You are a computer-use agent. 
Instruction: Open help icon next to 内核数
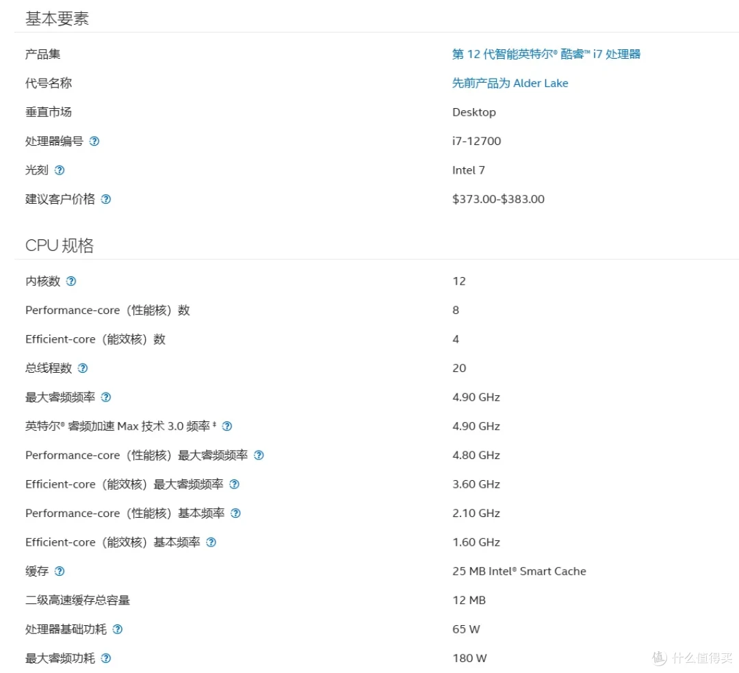pyautogui.click(x=71, y=281)
